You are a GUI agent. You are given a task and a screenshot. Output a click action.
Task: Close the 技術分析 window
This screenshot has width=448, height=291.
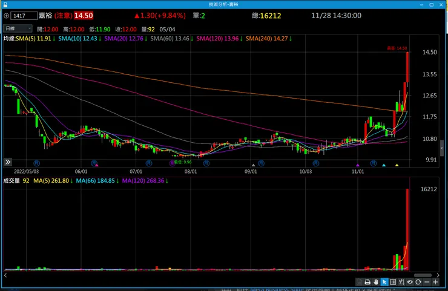click(x=441, y=5)
